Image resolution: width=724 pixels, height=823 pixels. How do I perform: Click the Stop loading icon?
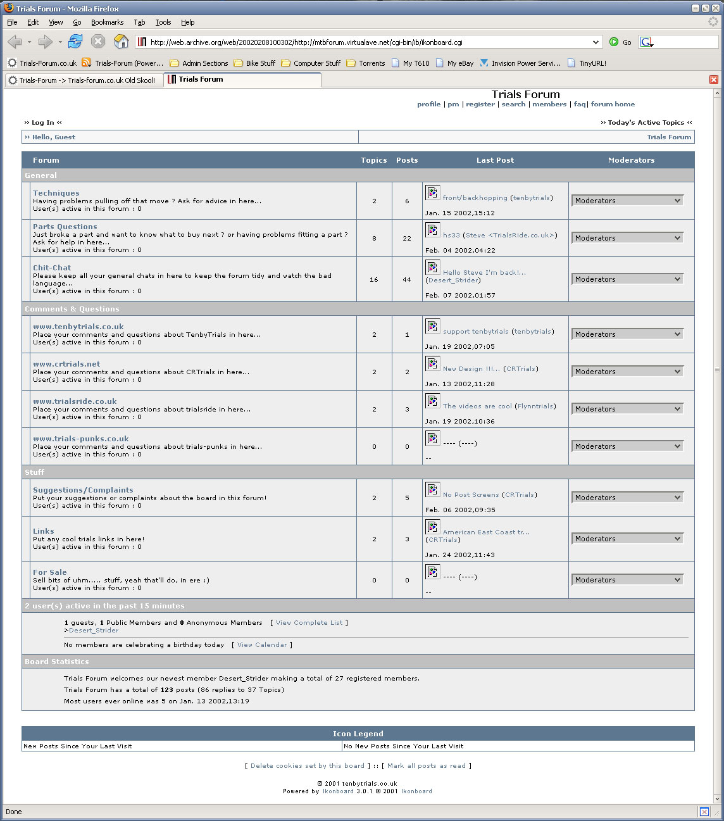click(97, 42)
